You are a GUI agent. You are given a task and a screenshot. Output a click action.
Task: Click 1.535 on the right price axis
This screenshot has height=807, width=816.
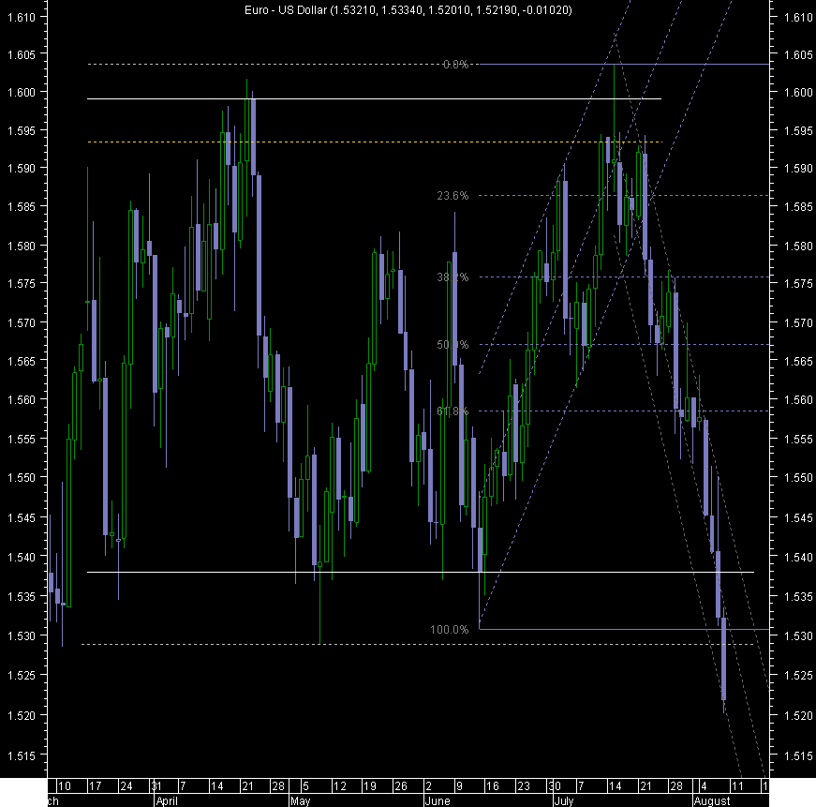(x=799, y=596)
